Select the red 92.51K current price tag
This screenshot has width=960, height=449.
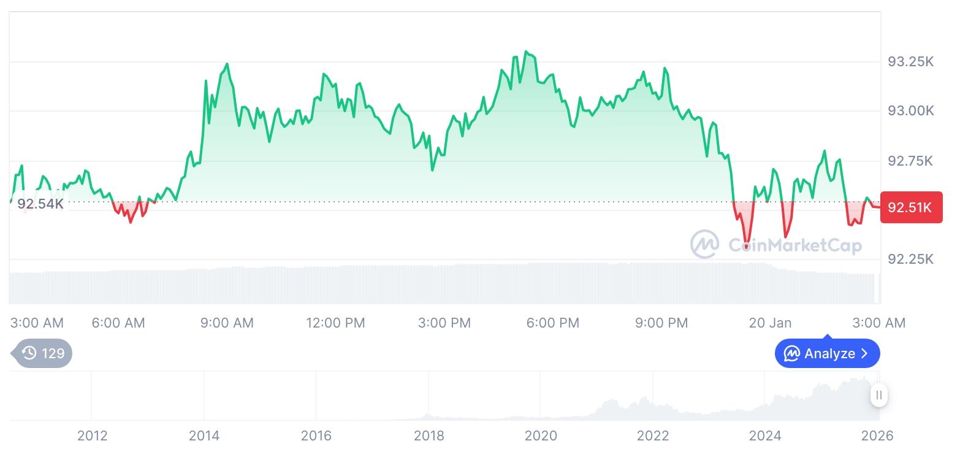pyautogui.click(x=911, y=207)
